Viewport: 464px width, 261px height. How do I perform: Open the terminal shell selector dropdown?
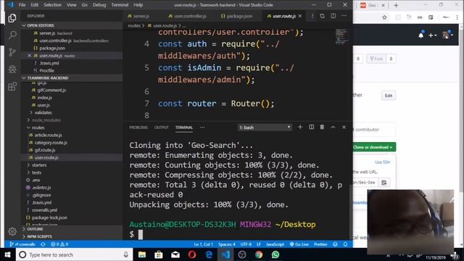(x=265, y=128)
